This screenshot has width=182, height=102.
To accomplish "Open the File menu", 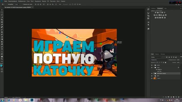I will click(x=6, y=1).
